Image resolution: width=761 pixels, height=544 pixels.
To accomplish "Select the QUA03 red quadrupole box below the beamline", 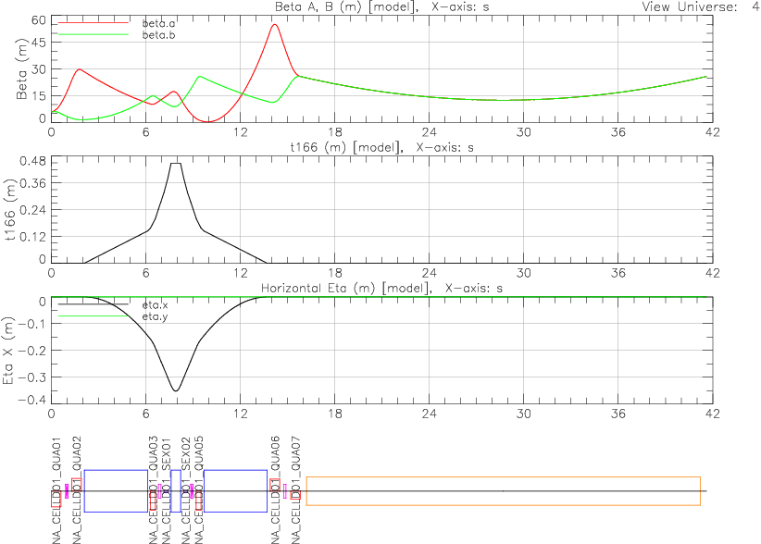I will [154, 501].
